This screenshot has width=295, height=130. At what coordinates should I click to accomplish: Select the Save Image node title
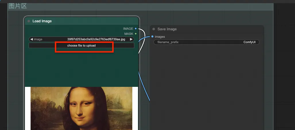click(x=167, y=29)
